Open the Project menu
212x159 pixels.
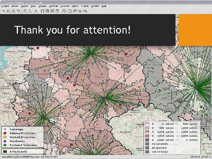tap(5, 6)
